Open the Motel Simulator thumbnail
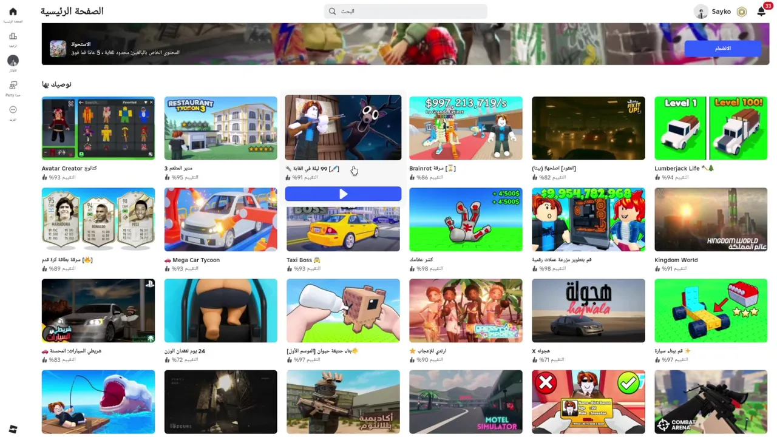 coord(466,402)
